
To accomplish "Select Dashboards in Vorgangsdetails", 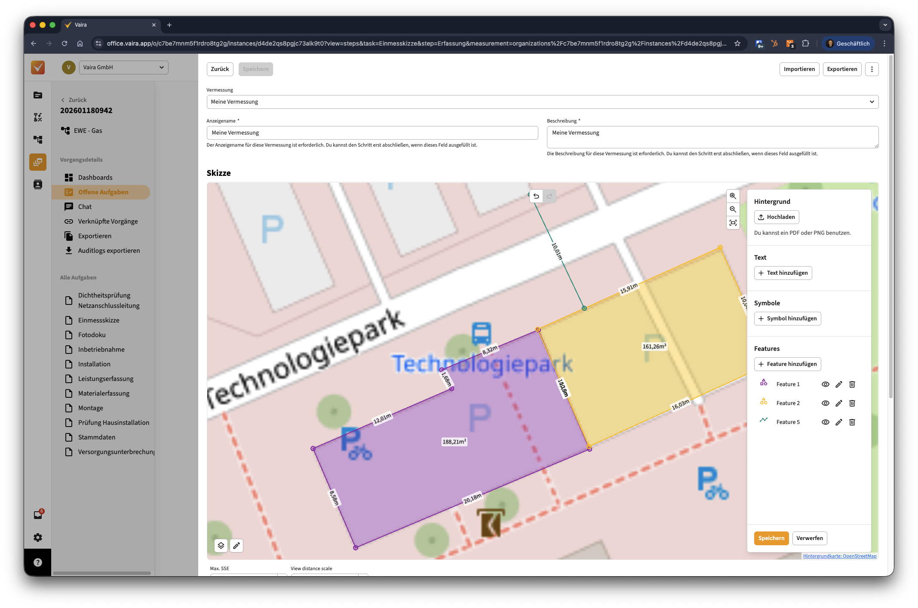I will click(95, 178).
